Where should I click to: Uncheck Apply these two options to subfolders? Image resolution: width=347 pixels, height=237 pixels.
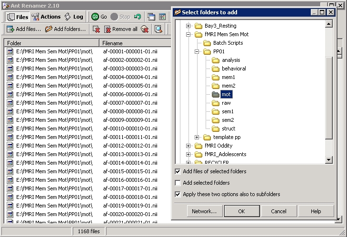point(178,194)
